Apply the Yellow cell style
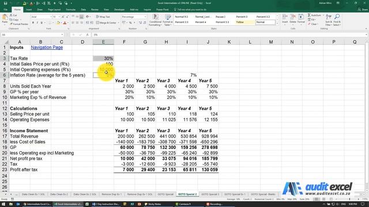Image resolution: width=369 pixels, height=207 pixels. 244,22
